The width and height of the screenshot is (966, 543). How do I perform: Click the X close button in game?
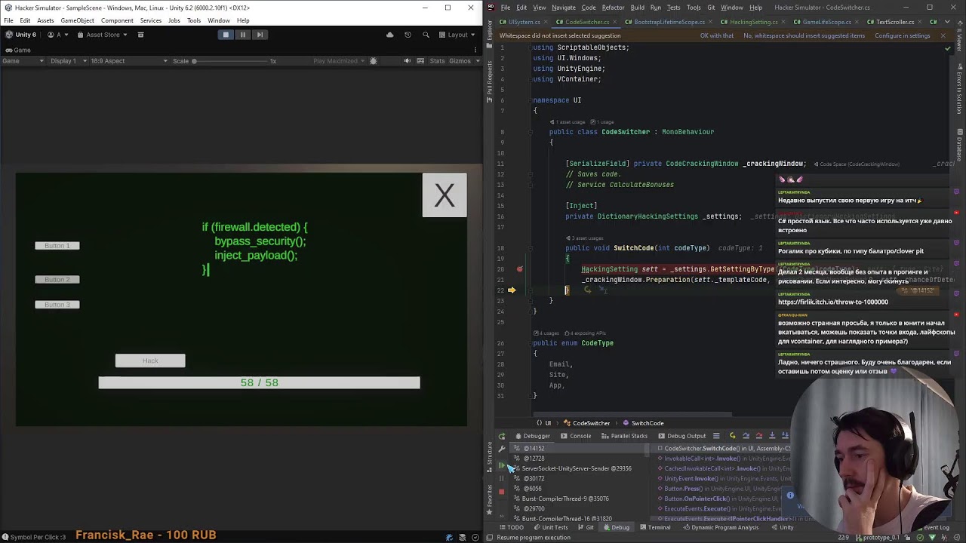click(x=445, y=195)
